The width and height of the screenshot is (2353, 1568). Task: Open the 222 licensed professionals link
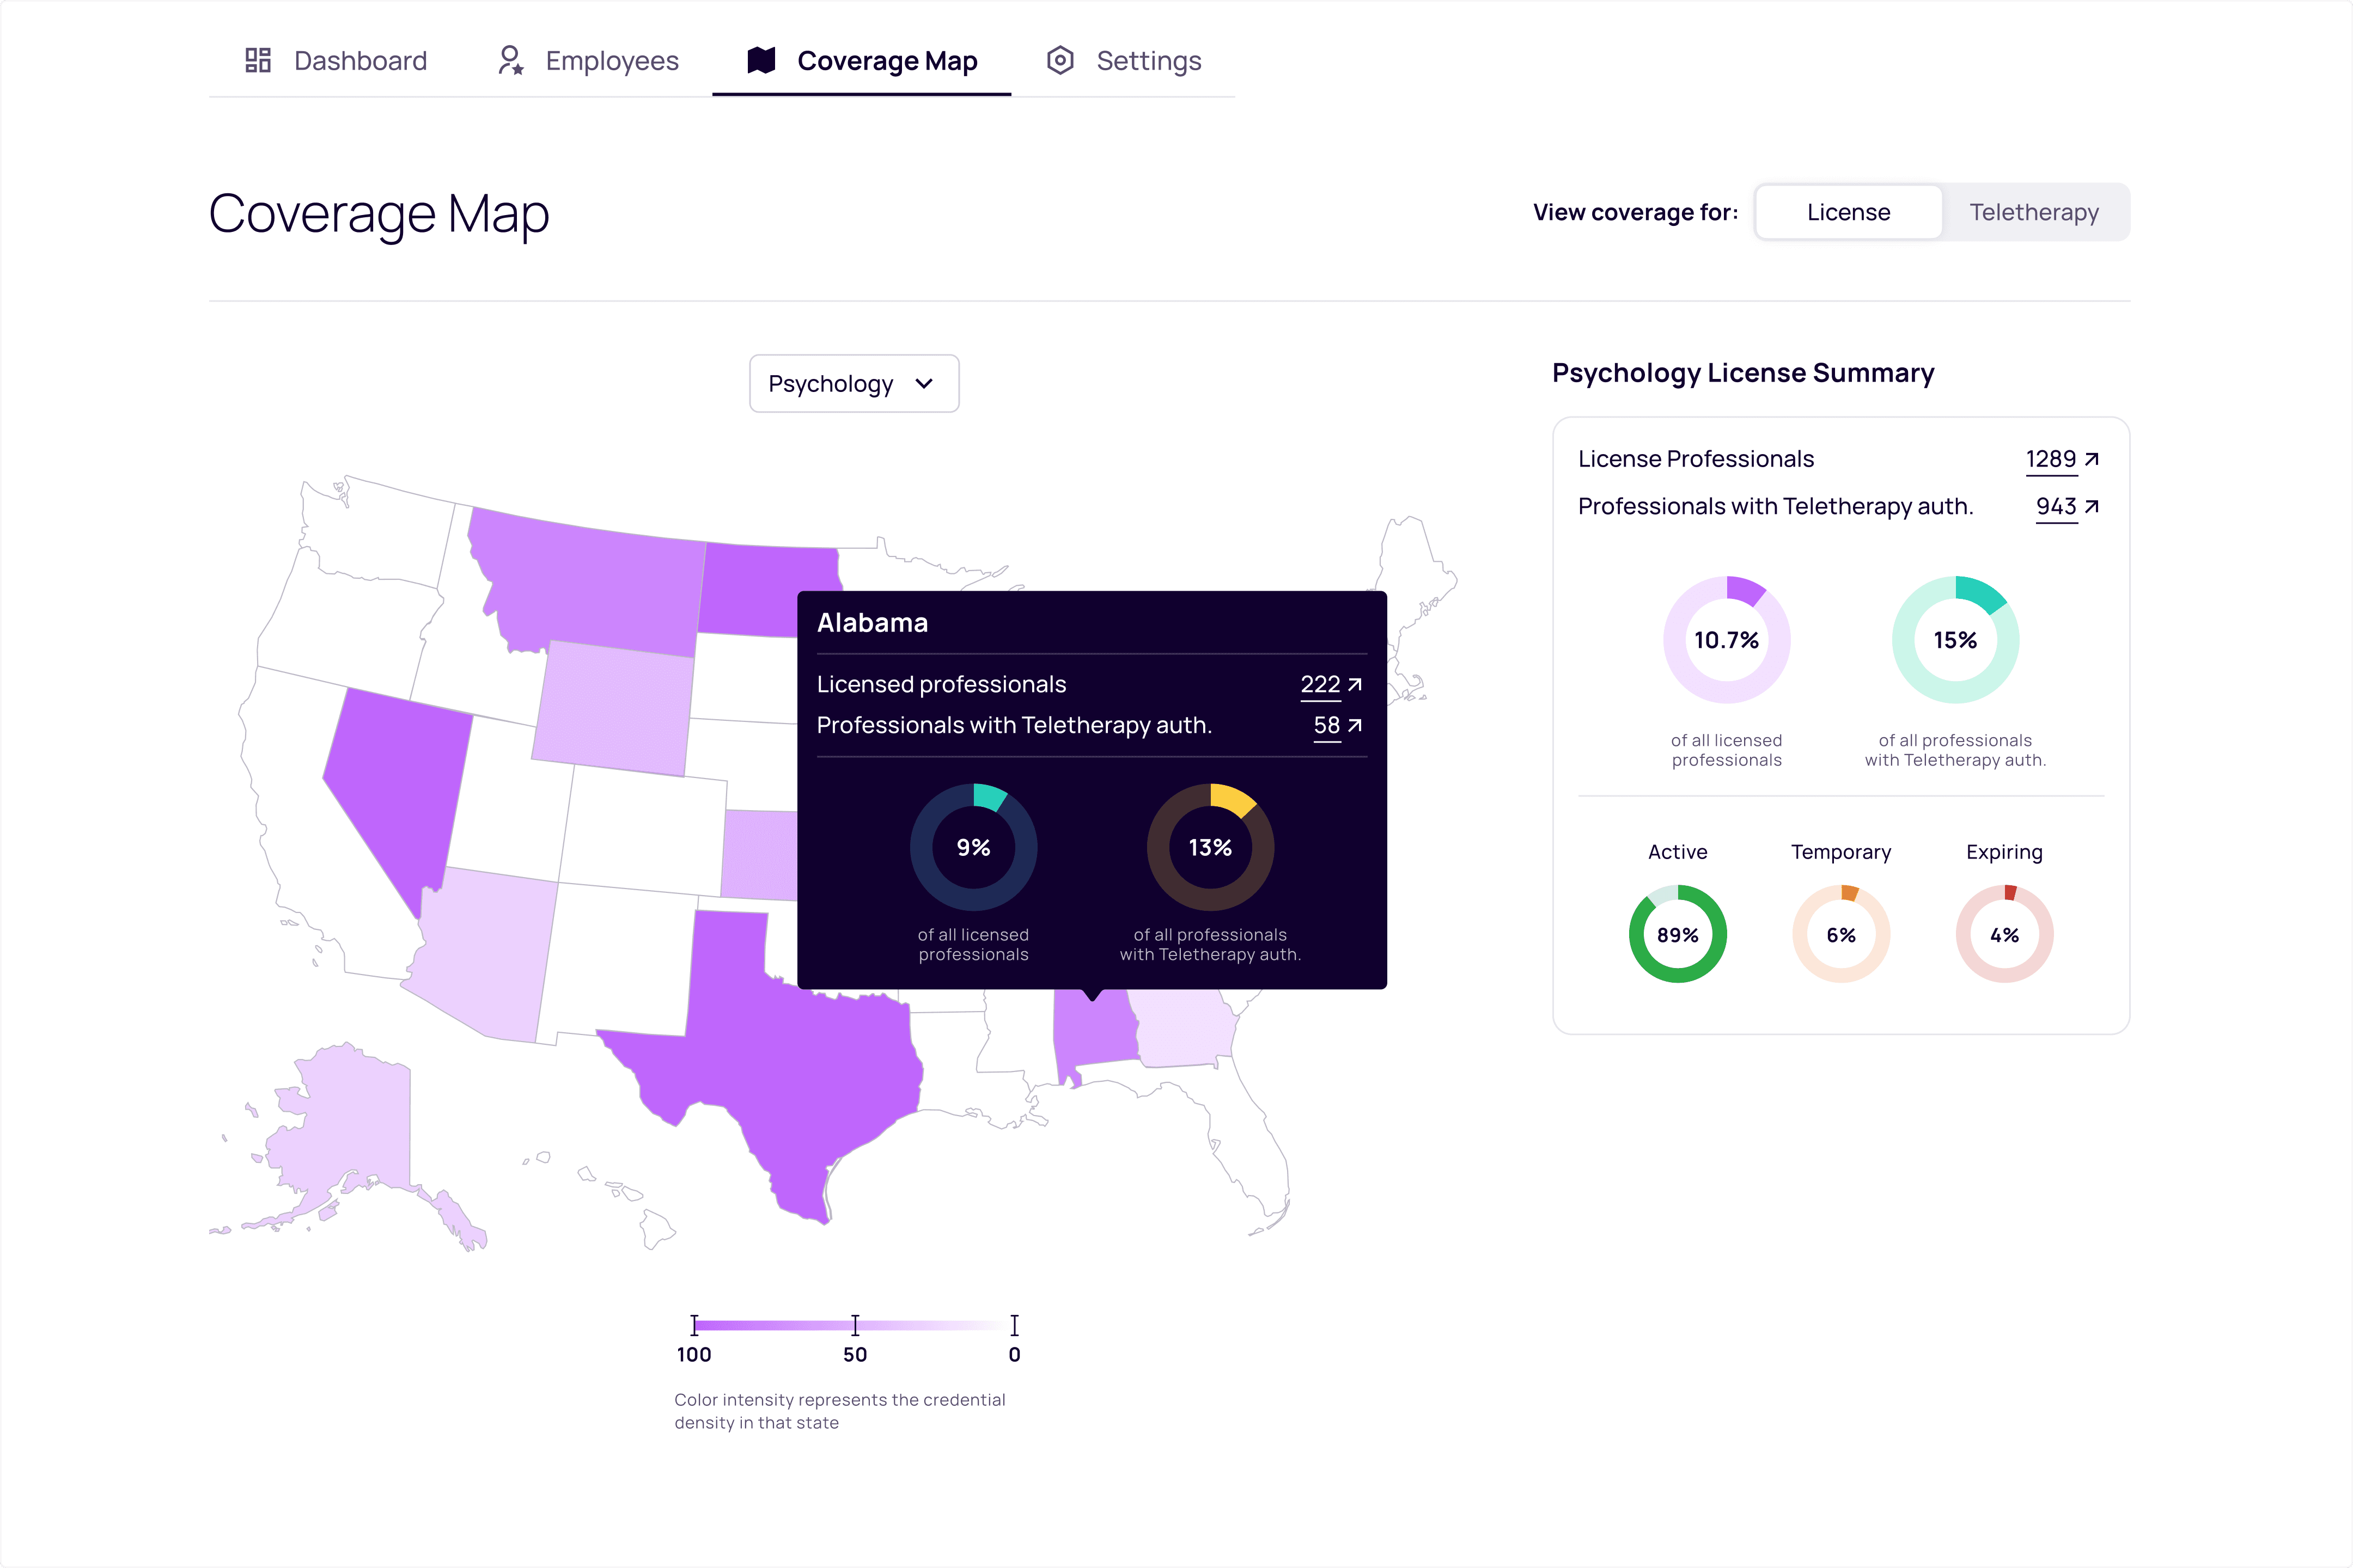coord(1320,685)
